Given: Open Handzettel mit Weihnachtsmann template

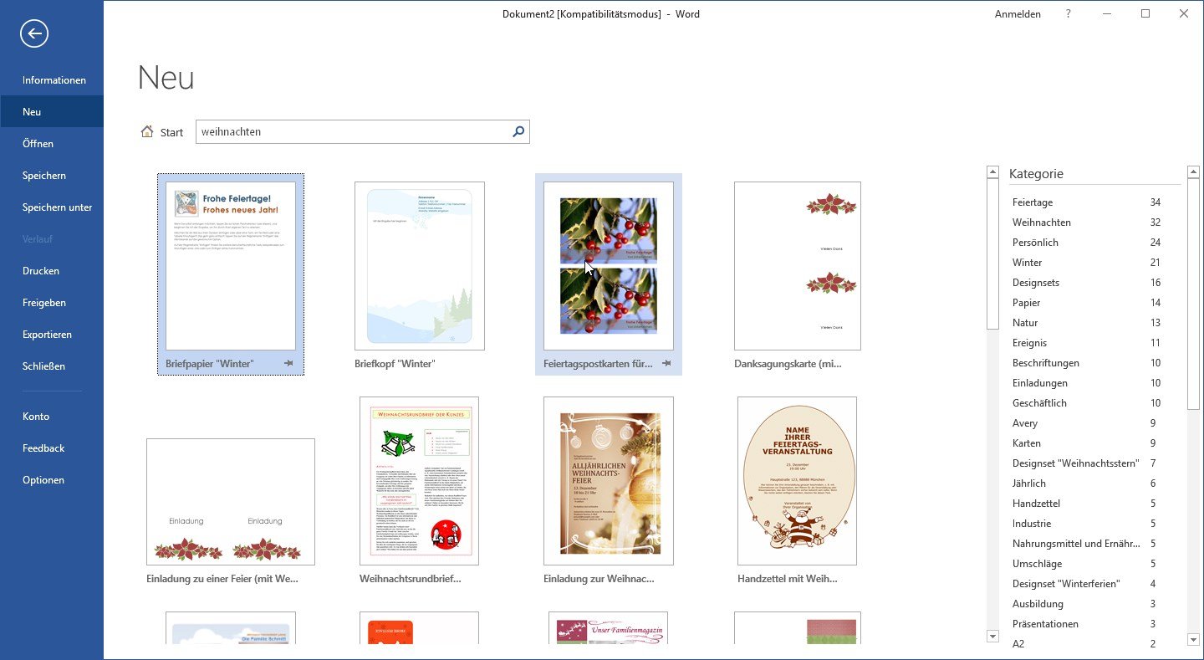Looking at the screenshot, I should (x=798, y=481).
